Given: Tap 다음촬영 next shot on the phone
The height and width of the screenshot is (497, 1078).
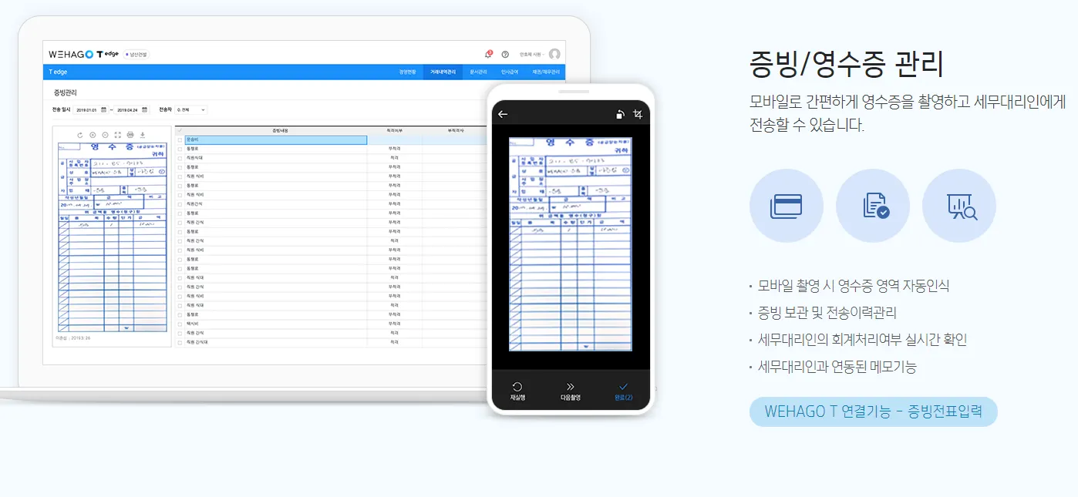Looking at the screenshot, I should click(x=571, y=391).
